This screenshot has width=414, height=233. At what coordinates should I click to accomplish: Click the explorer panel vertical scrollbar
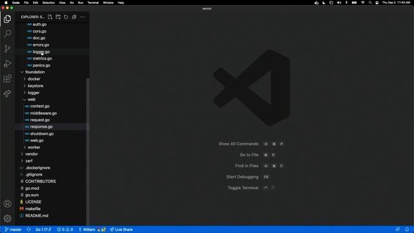(x=88, y=151)
